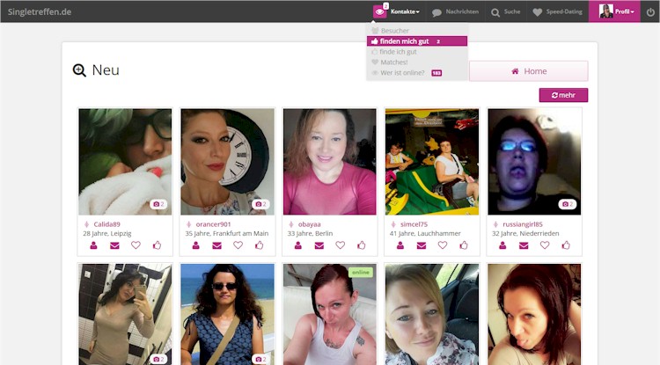View simcel75's profile icon

pos(400,245)
